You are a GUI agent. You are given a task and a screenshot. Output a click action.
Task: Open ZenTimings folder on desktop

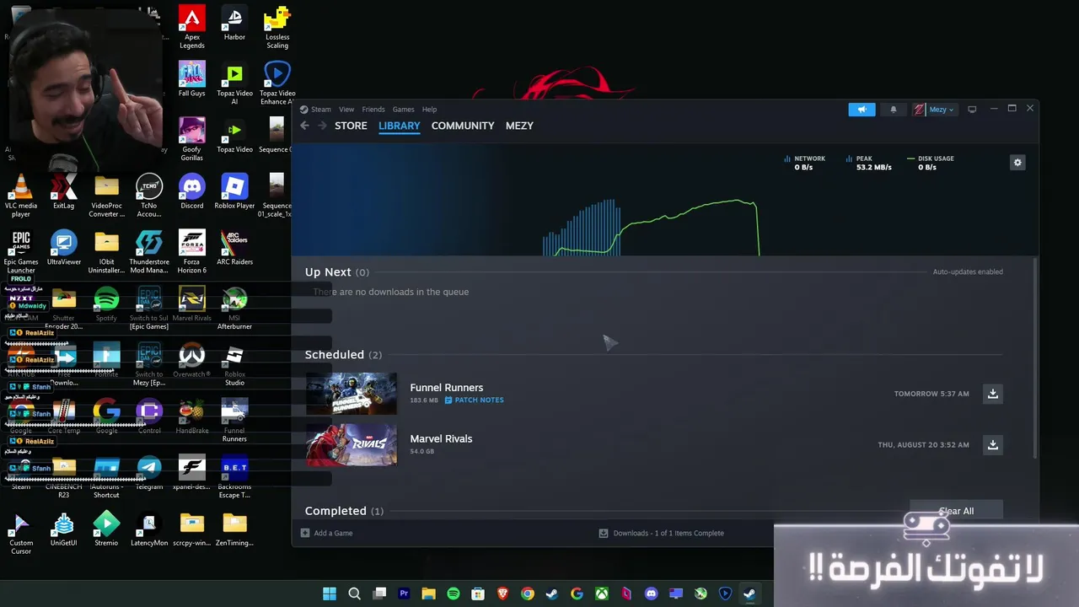pyautogui.click(x=234, y=530)
